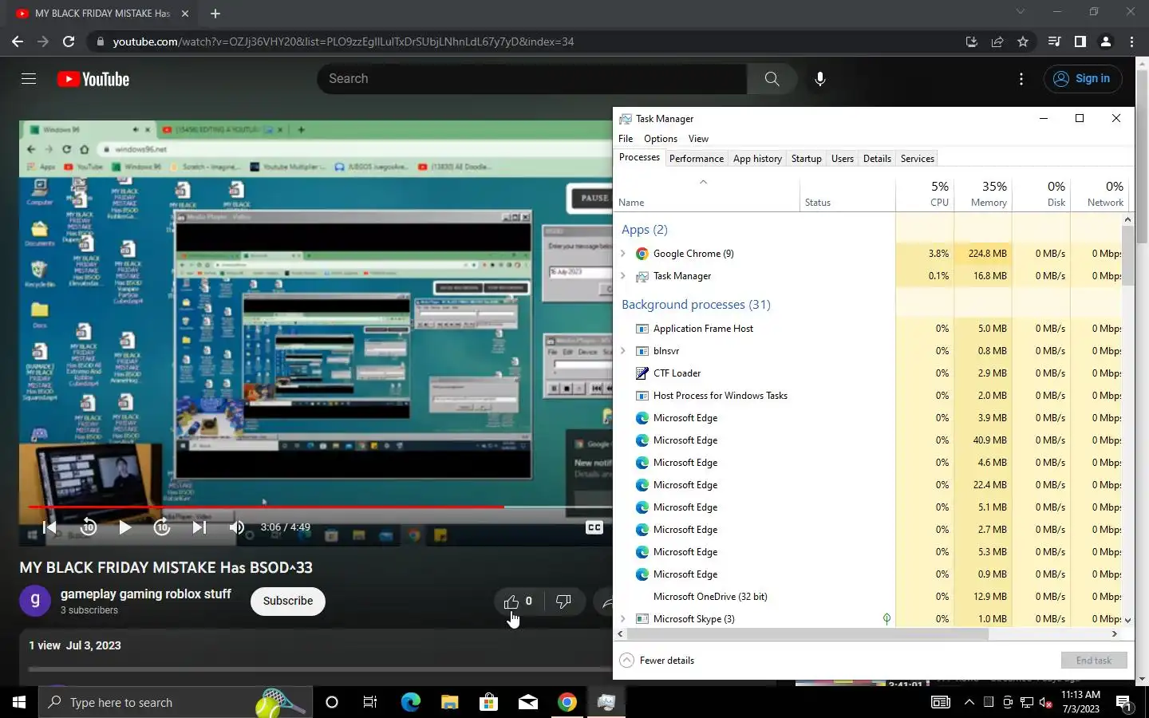Click Task Manager horizontal scrollbar
The image size is (1149, 718).
(807, 634)
